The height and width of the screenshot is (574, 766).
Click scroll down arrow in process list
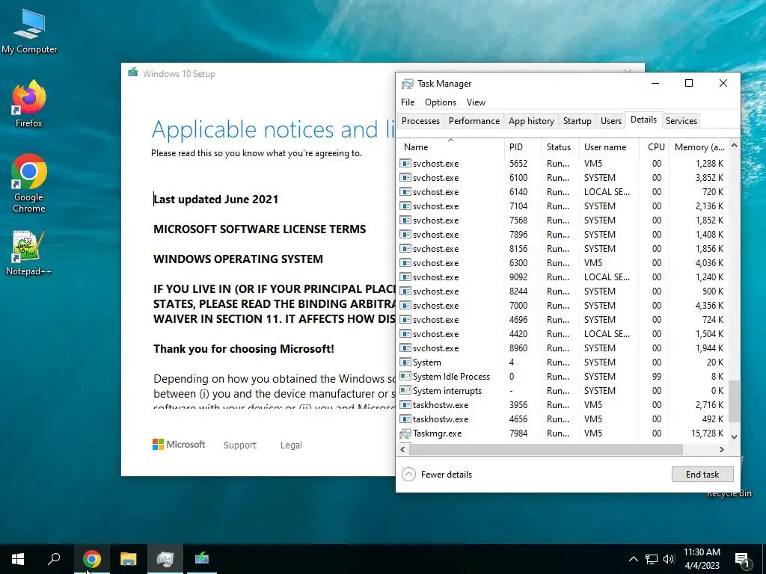734,436
